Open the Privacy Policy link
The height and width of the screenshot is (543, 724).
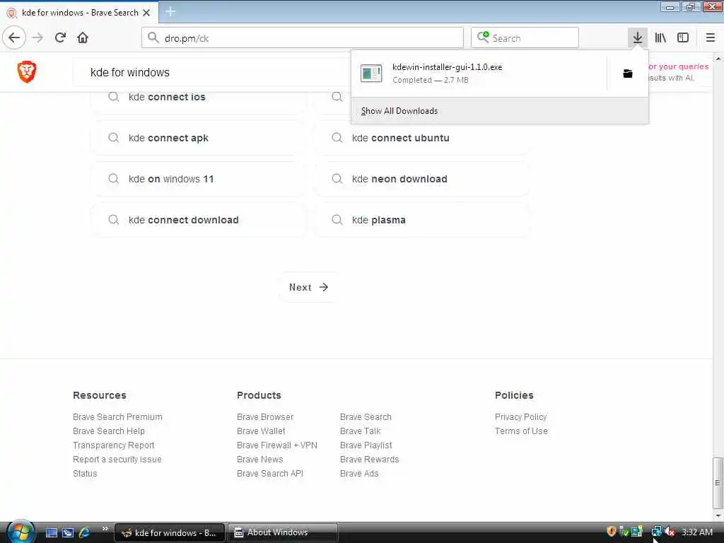pos(521,416)
